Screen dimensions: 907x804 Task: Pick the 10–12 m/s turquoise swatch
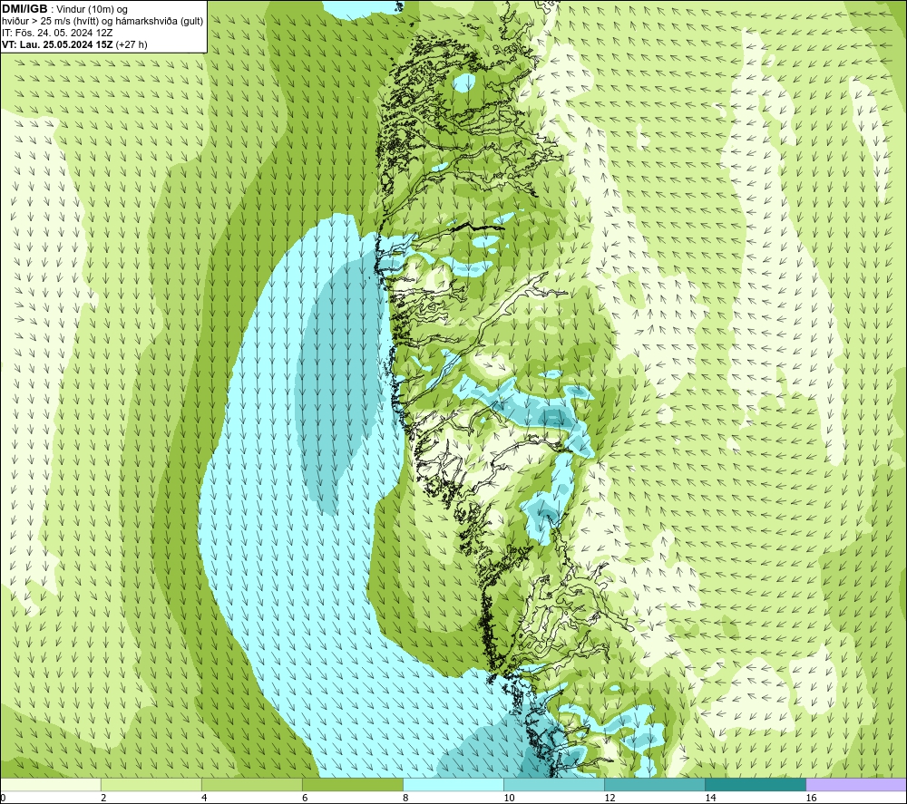(553, 785)
